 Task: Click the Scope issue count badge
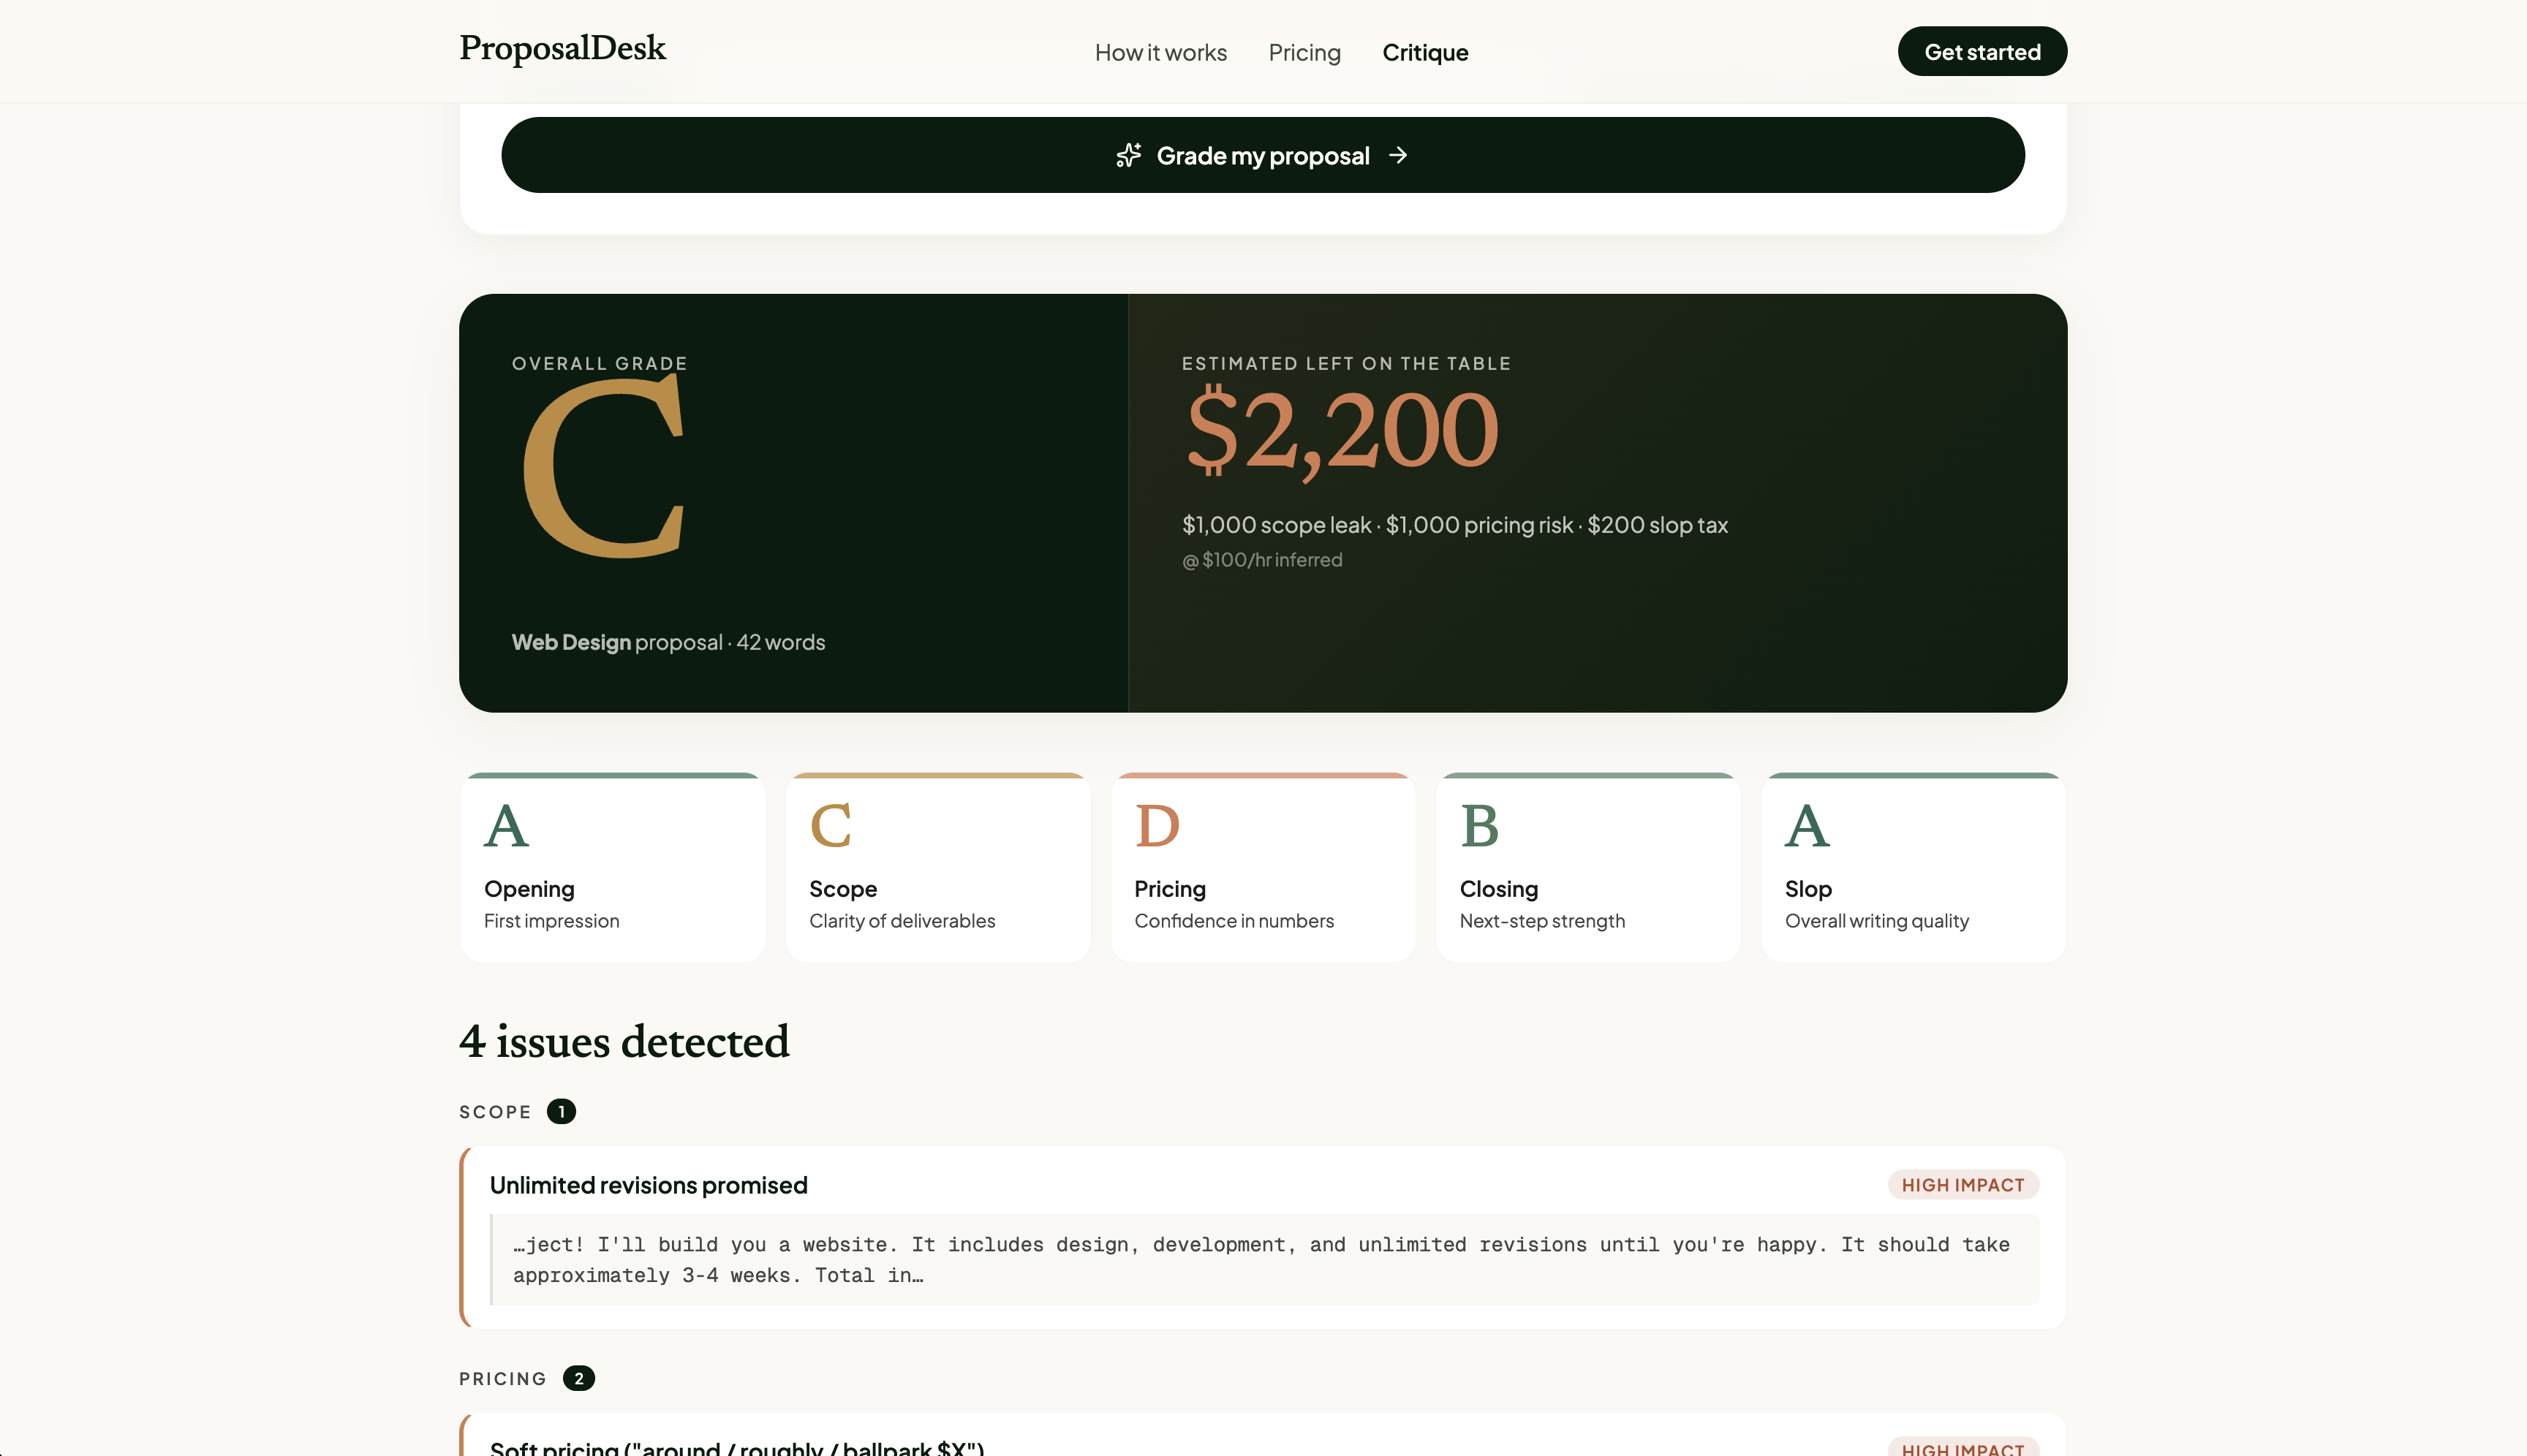[562, 1112]
